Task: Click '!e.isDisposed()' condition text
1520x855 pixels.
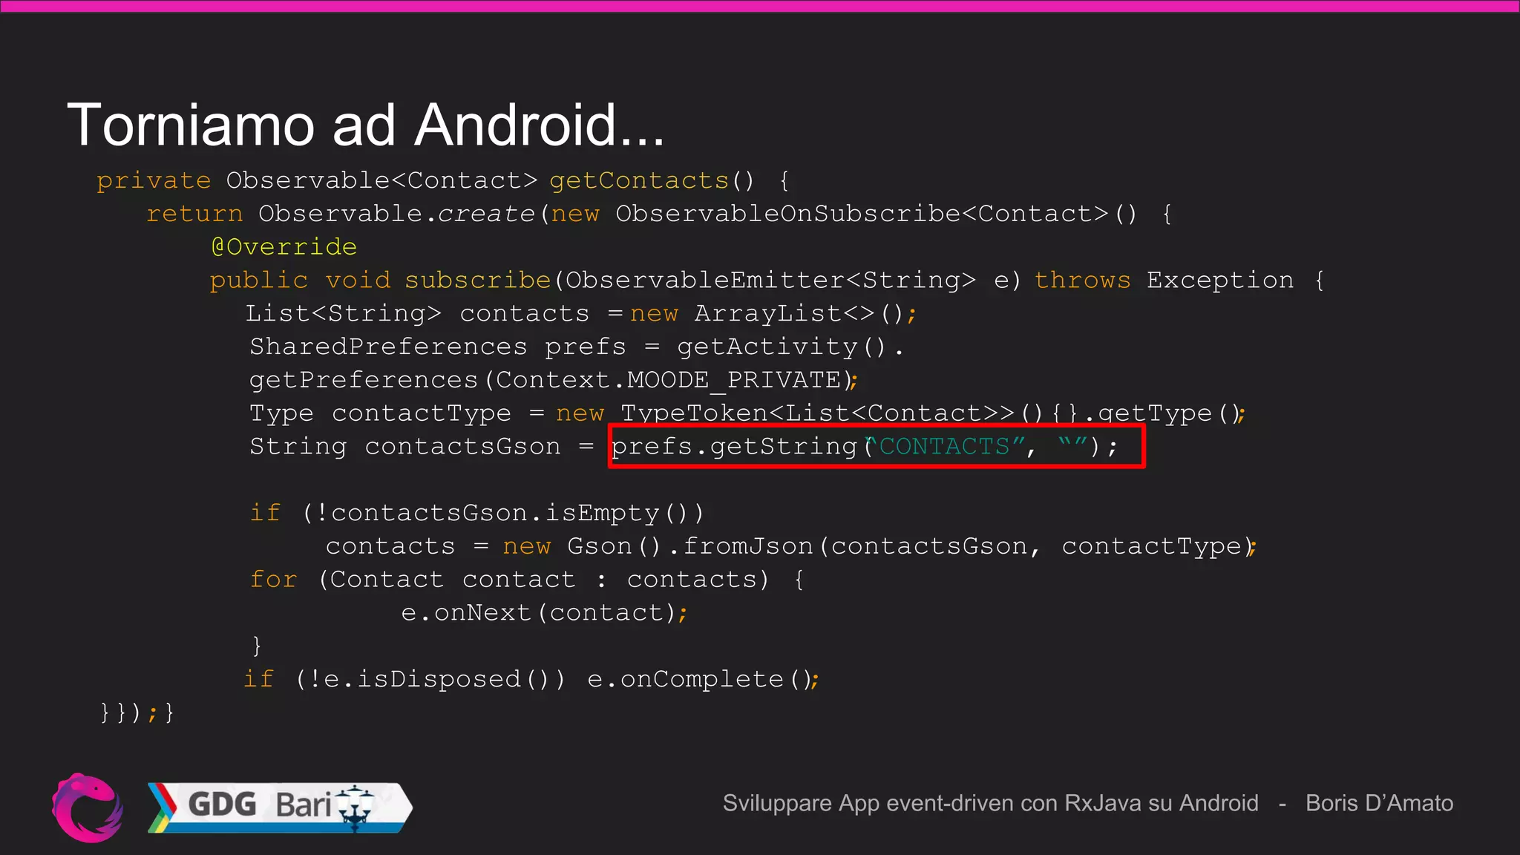Action: tap(430, 679)
